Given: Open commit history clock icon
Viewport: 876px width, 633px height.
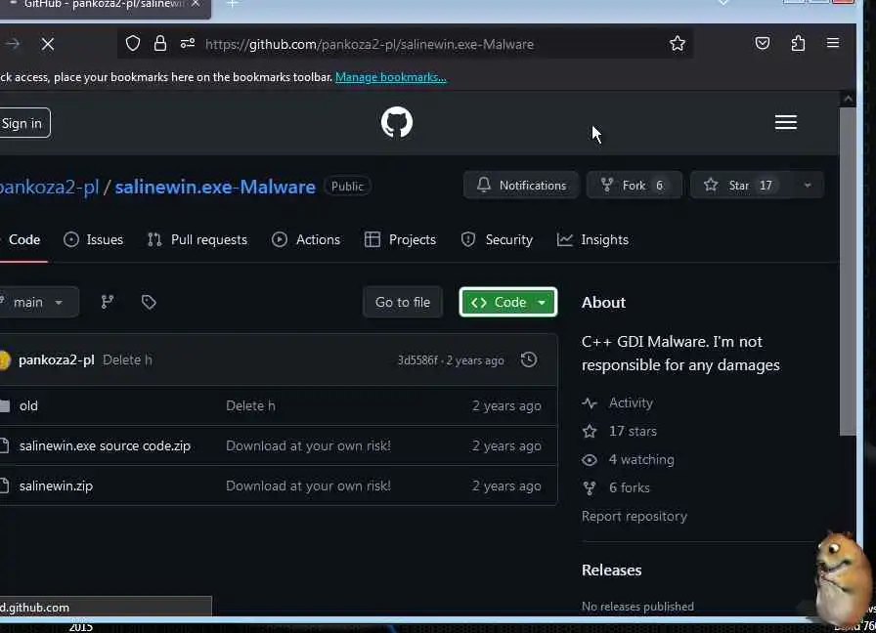Looking at the screenshot, I should [529, 359].
